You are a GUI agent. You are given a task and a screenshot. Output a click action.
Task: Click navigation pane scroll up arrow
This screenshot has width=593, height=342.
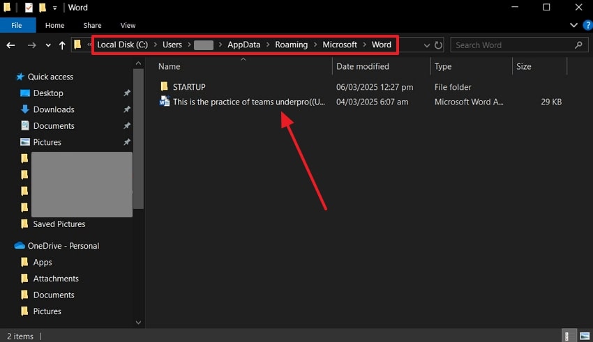point(138,63)
